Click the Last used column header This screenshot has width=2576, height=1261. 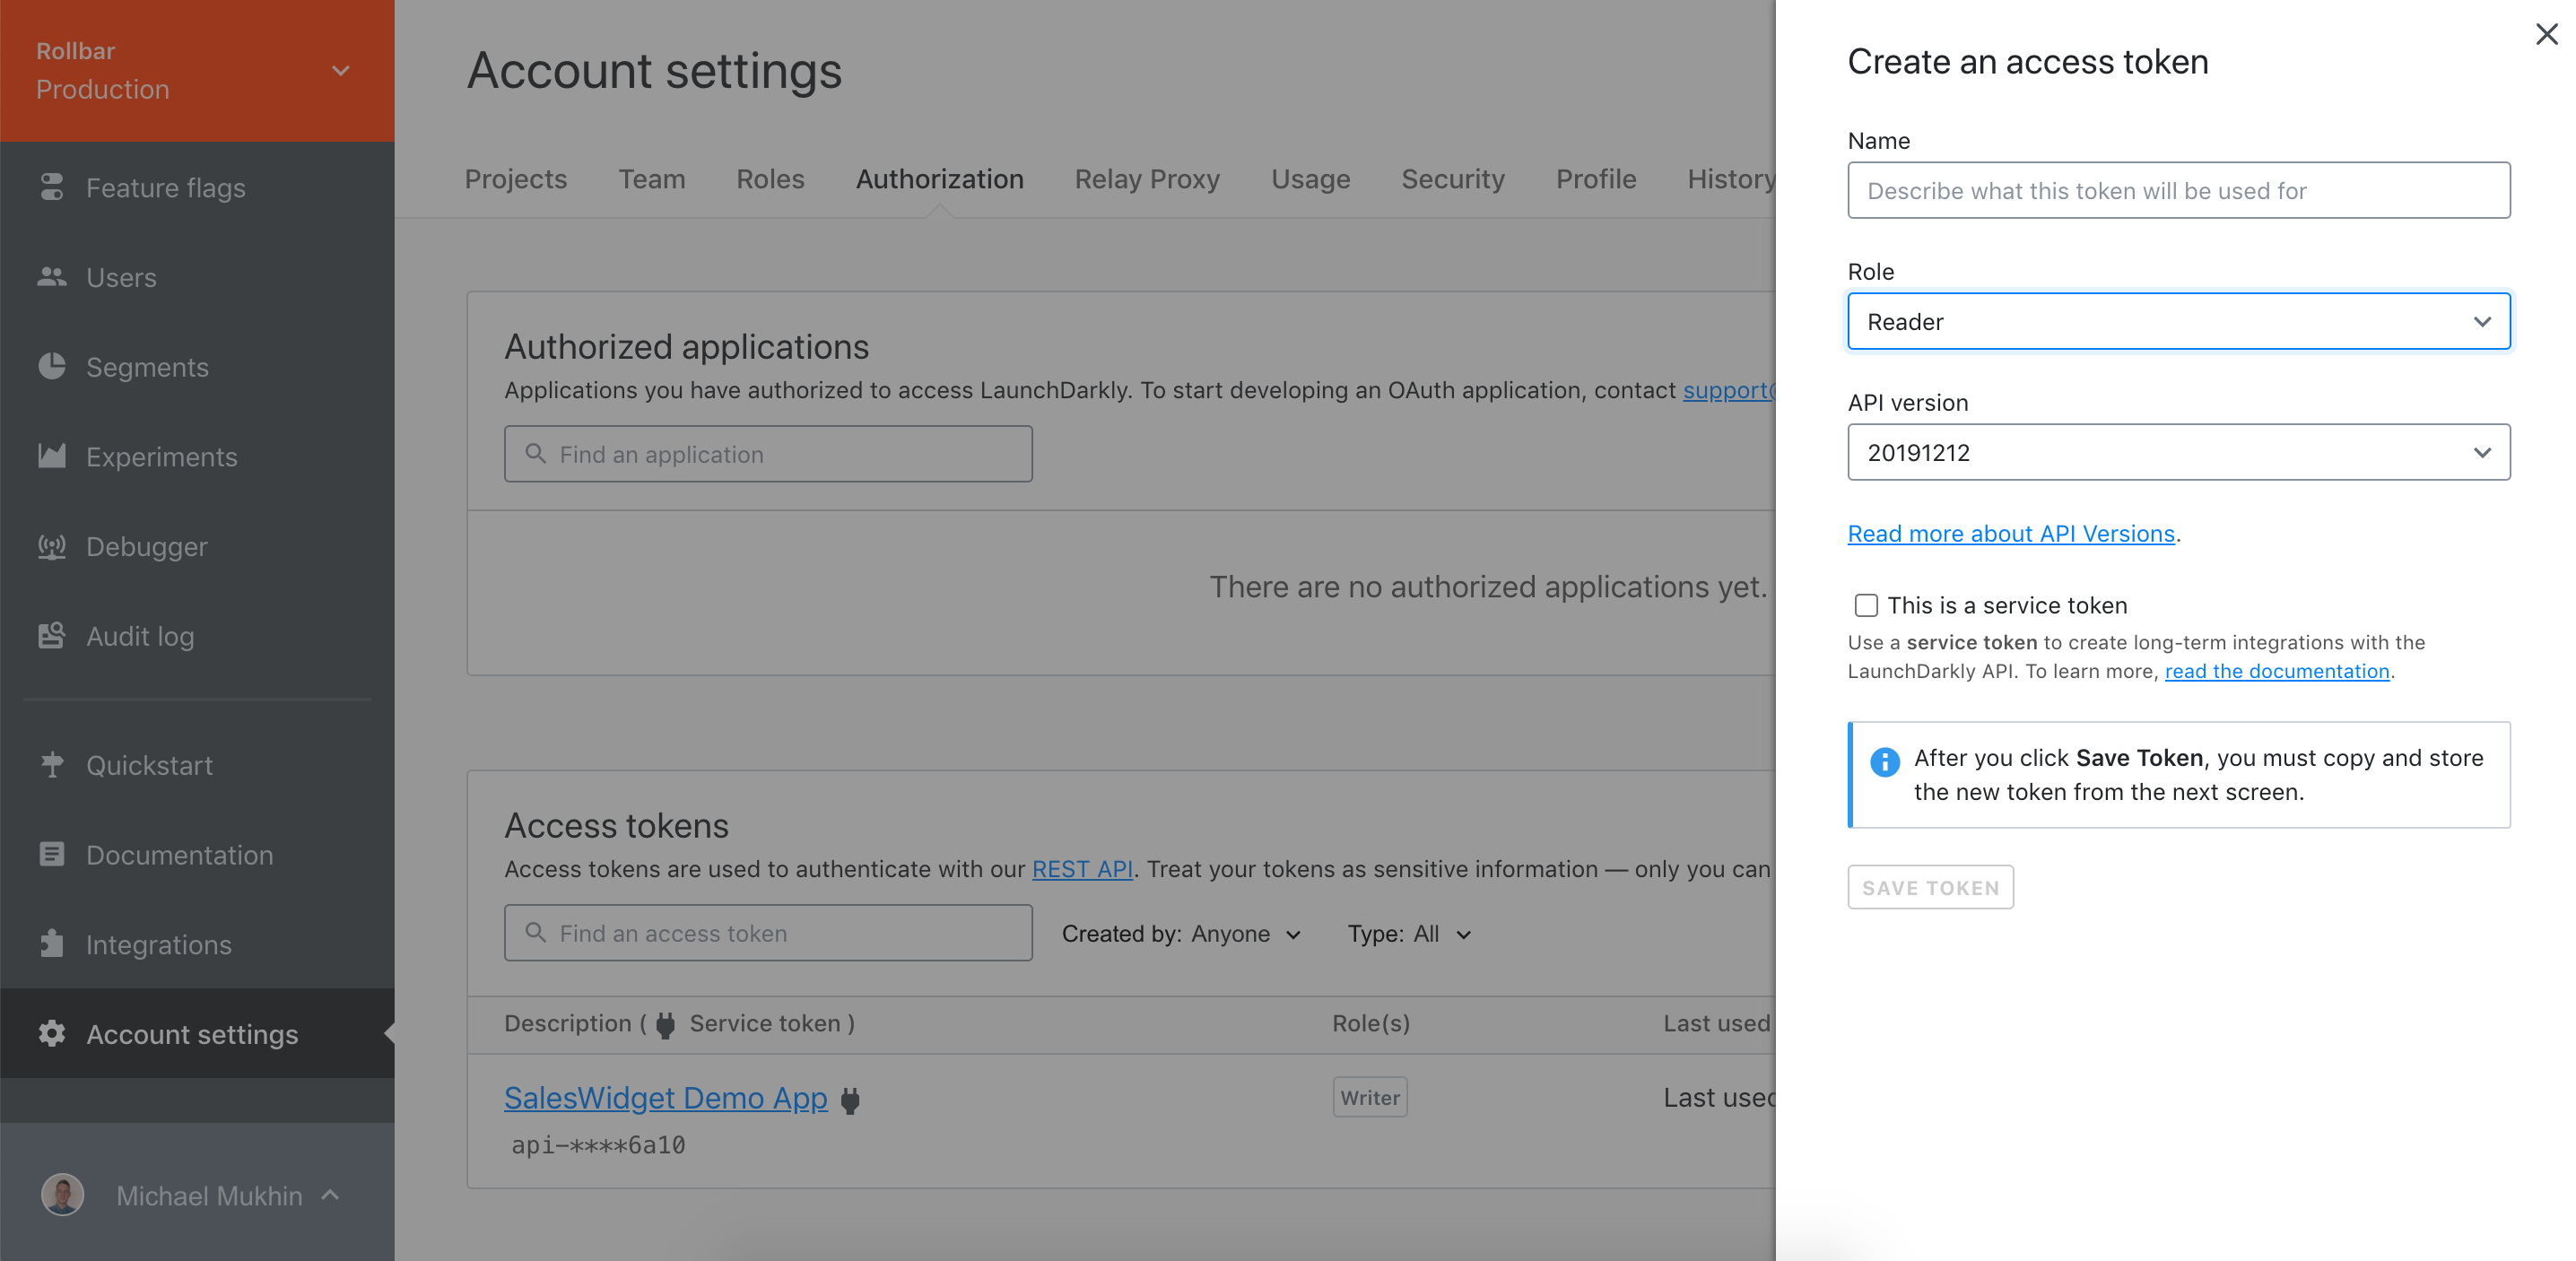click(x=1718, y=1023)
